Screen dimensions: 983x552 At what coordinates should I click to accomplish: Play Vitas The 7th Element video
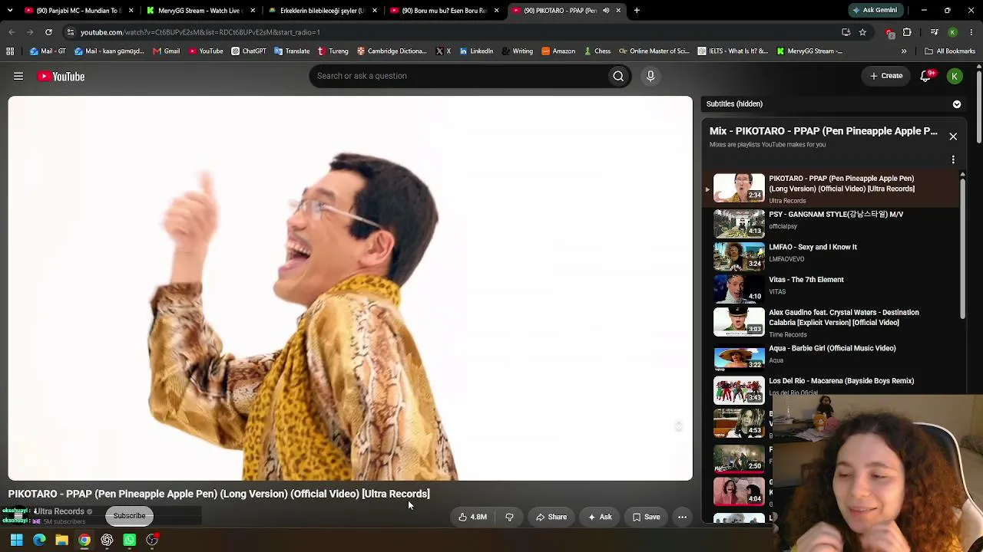point(834,289)
